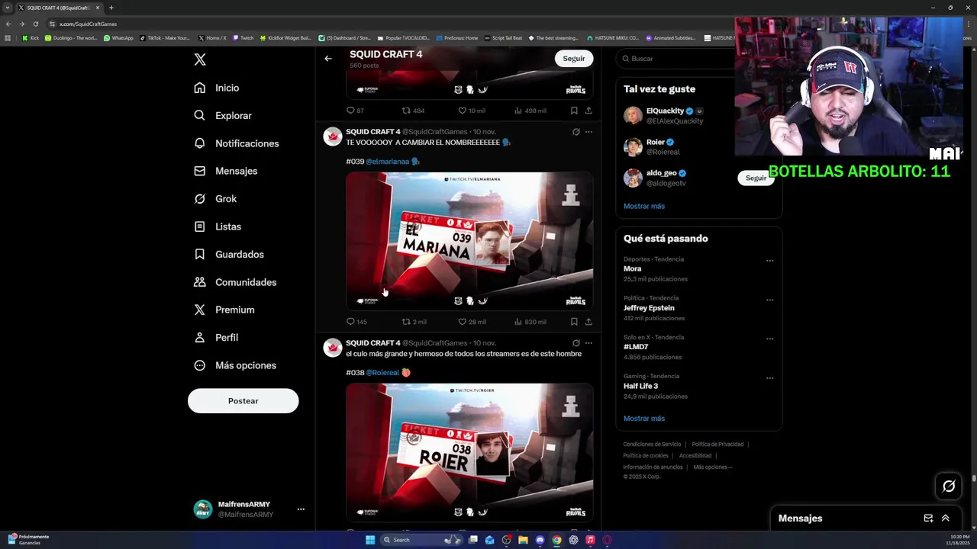
Task: Share the elmarianaa post
Action: click(588, 322)
